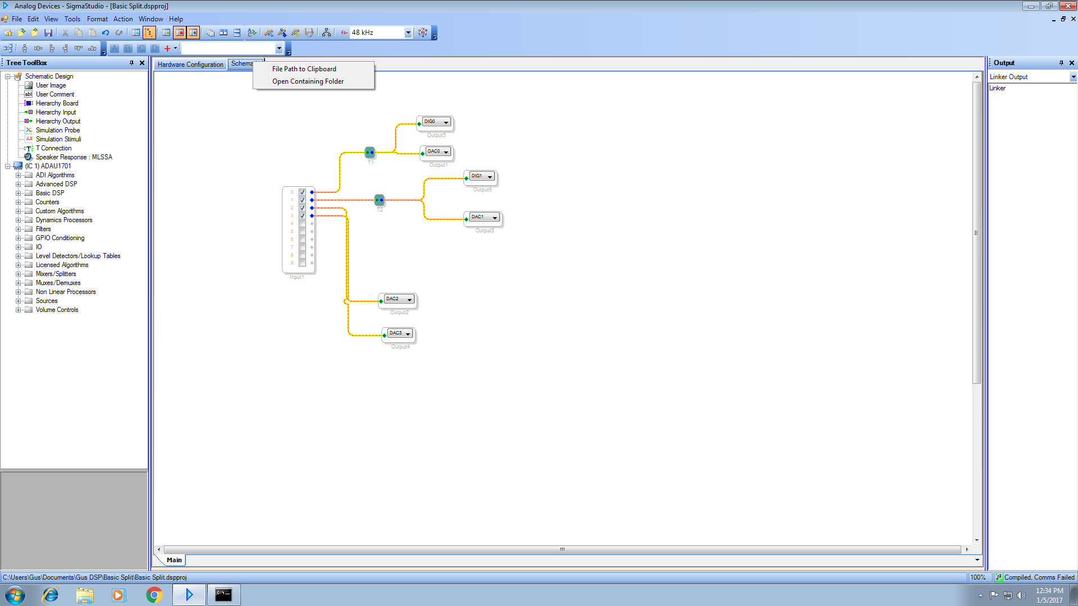This screenshot has width=1078, height=606.
Task: Open the DIG1 output dropdown
Action: tap(490, 177)
